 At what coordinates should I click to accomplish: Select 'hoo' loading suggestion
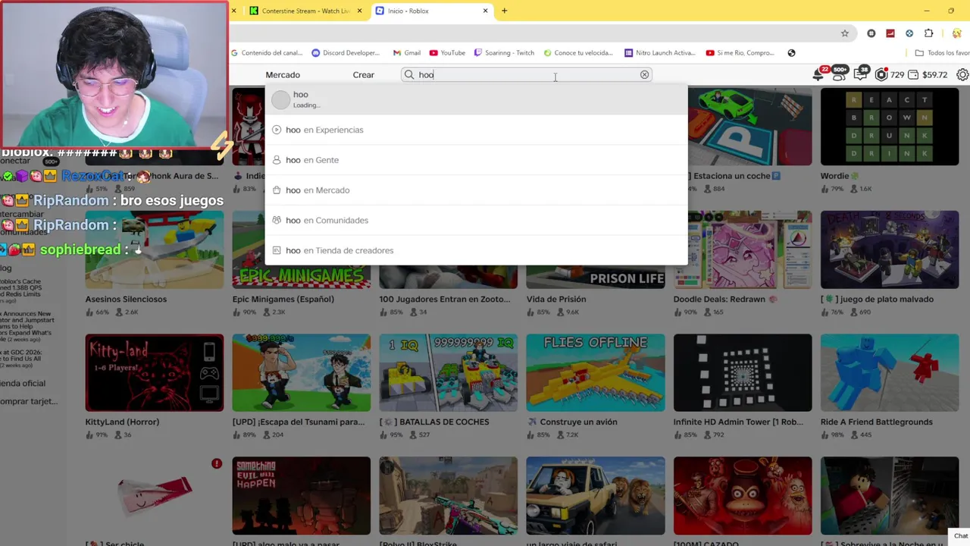(476, 99)
